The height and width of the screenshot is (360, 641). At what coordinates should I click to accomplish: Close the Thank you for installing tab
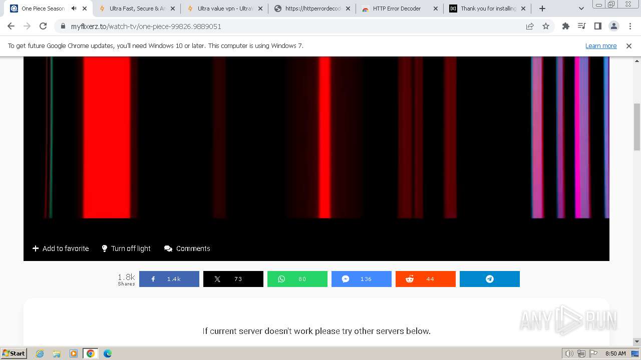click(523, 8)
